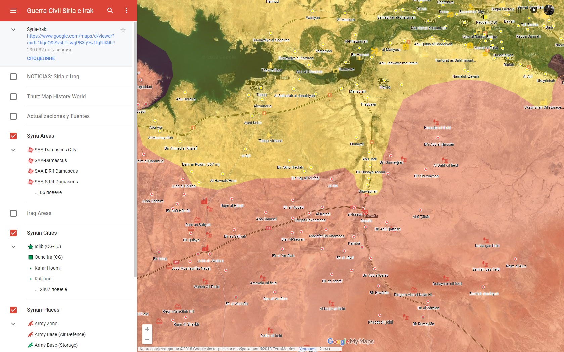The width and height of the screenshot is (564, 352).
Task: Enable the Iraq Areas layer checkbox
Action: tap(13, 213)
